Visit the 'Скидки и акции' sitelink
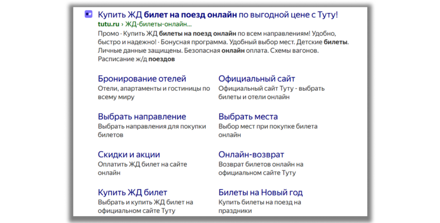This screenshot has width=440, height=223. tap(129, 154)
